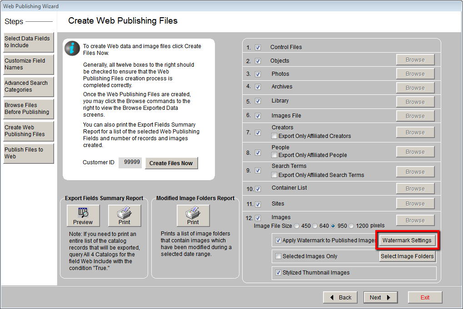Go to Publish Files to Web step

point(28,153)
